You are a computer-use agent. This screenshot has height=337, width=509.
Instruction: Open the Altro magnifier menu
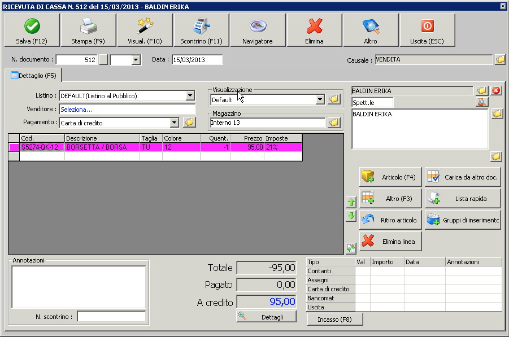point(371,30)
